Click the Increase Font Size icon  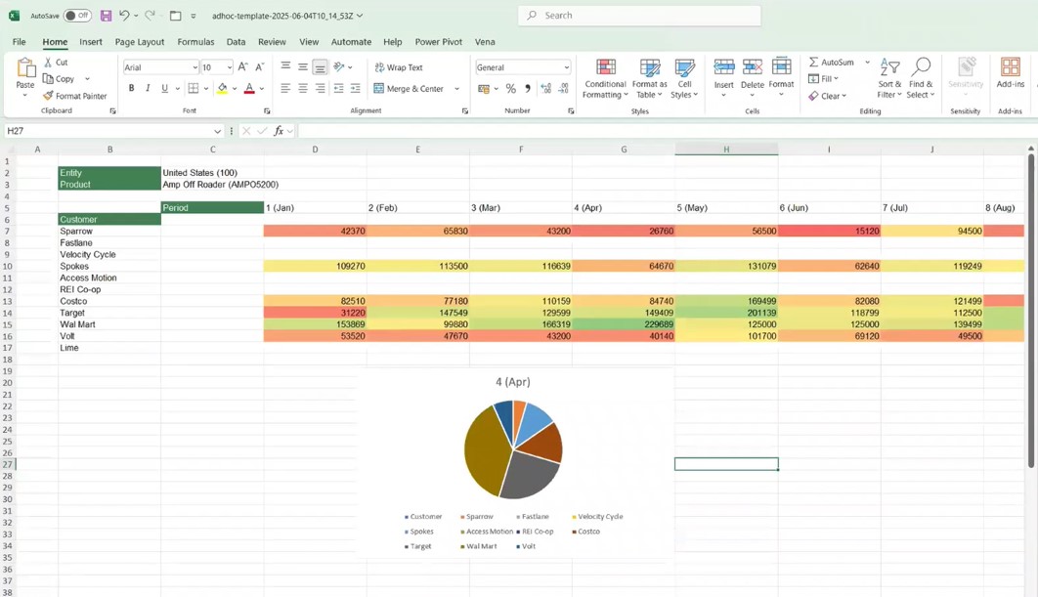(x=243, y=67)
